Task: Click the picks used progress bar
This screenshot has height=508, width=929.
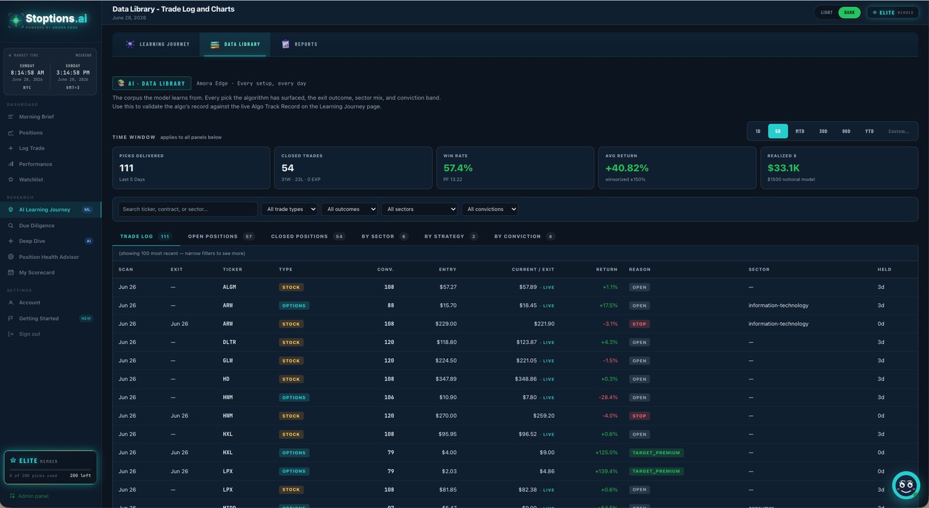Action: 50,470
